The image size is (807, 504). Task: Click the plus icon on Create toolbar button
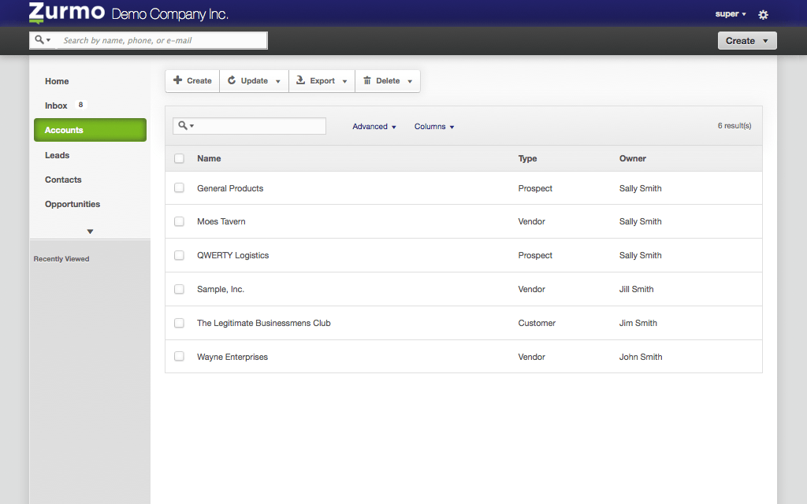point(178,80)
